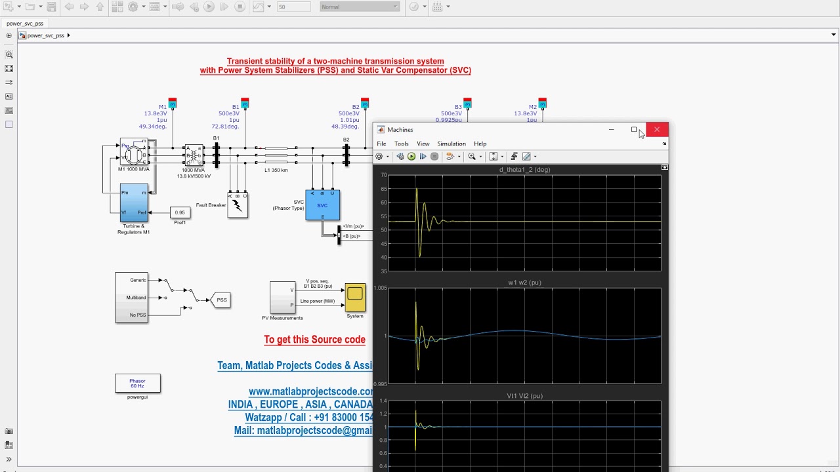
Task: Expand the Configuration gear dropdown arrow in Simulink
Action: point(144,7)
